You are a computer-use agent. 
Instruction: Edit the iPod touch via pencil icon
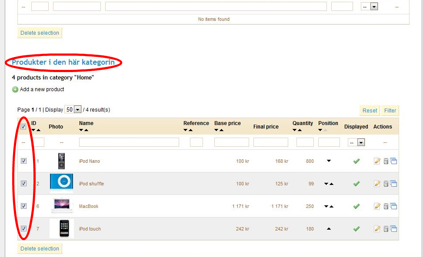pyautogui.click(x=377, y=229)
